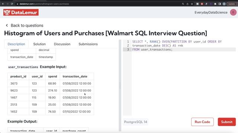Click the red extension icon in the toolbar

click(202, 4)
